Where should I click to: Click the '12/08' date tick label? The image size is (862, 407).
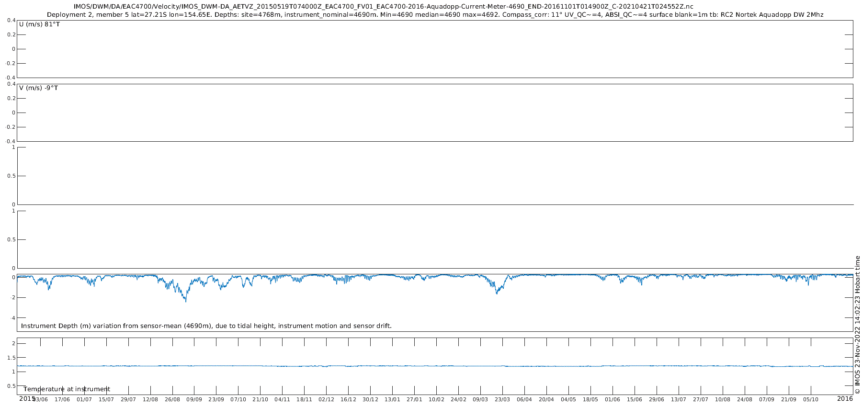pos(150,399)
